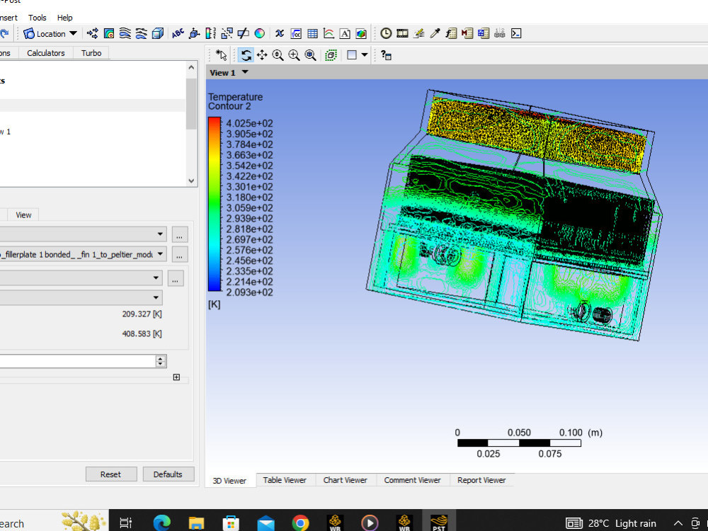Open the Location dropdown in the toolbar

(x=50, y=33)
